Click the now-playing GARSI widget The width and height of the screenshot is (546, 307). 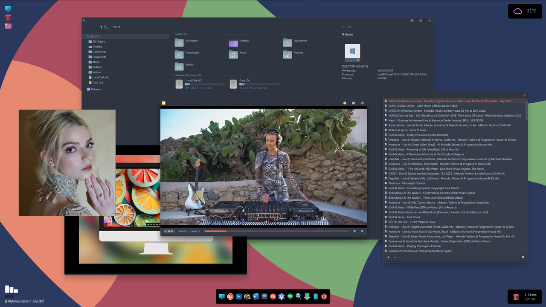point(24,294)
